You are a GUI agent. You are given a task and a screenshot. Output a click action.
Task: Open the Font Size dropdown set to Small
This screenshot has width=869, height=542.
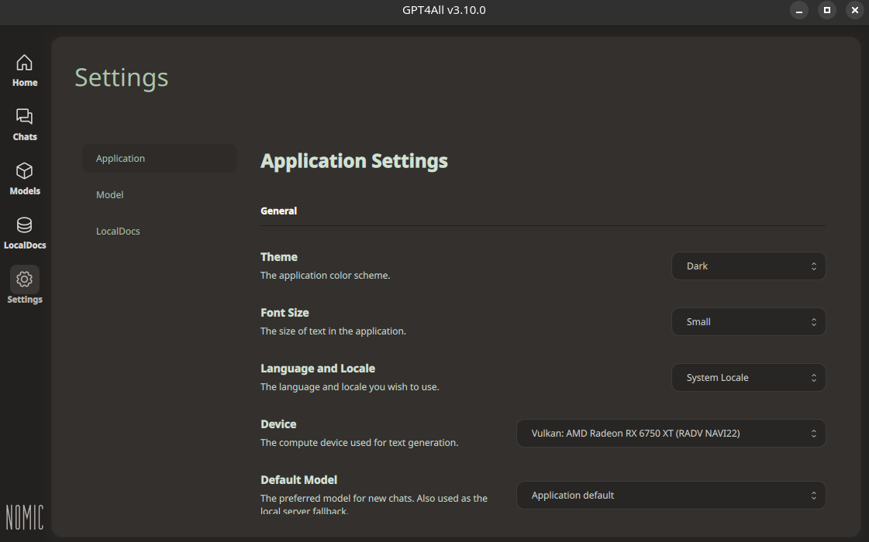(x=749, y=322)
